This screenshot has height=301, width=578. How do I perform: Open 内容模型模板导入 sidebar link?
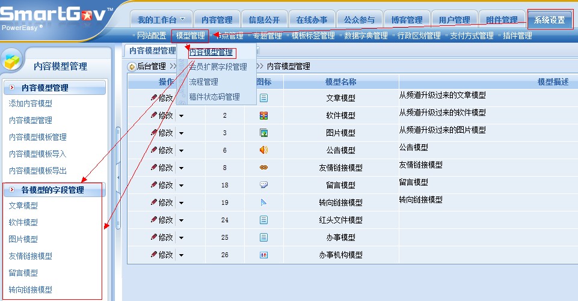pos(37,154)
